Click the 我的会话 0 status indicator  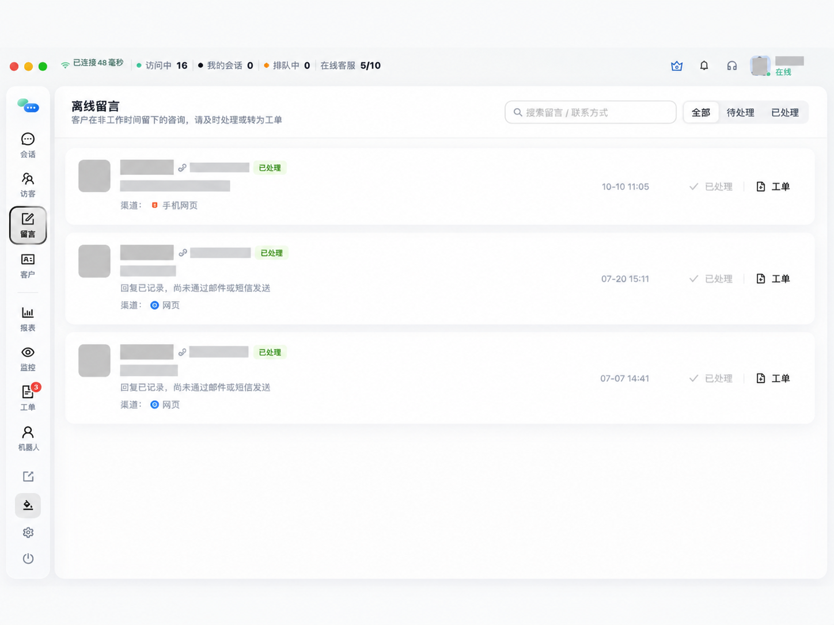click(x=225, y=66)
